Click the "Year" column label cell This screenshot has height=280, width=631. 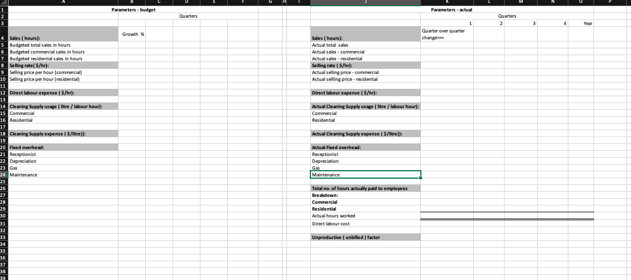[581, 23]
